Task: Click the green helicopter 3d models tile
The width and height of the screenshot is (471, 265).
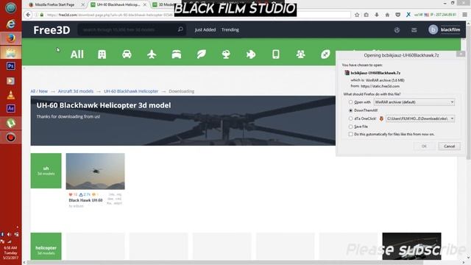Action: coord(46,247)
